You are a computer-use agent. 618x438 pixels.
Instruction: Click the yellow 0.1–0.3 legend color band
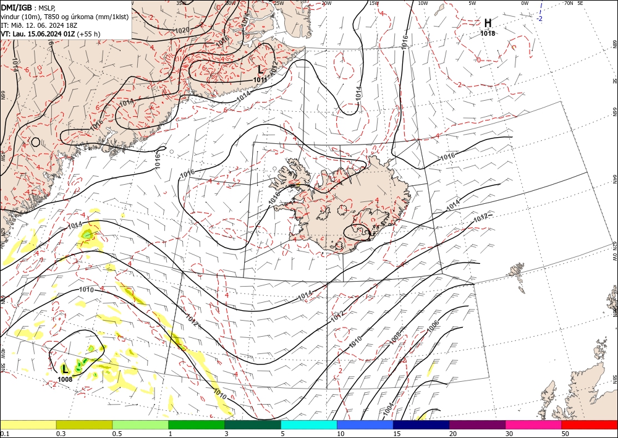tap(28, 424)
